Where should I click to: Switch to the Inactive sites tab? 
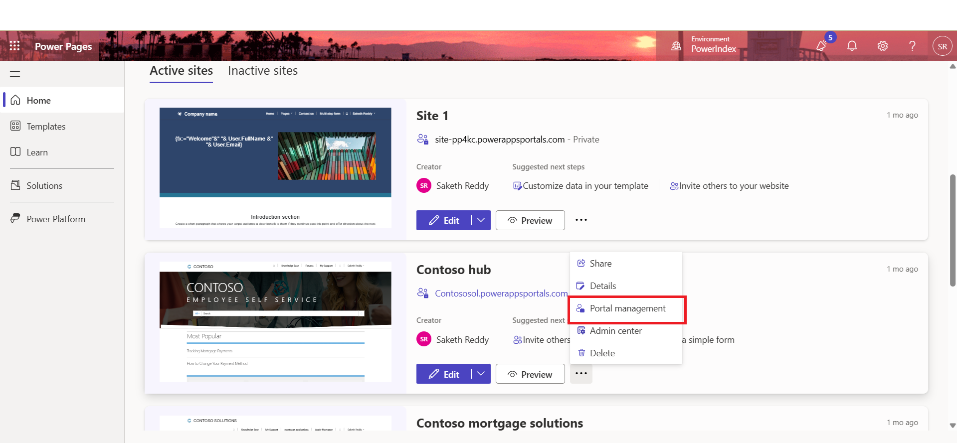coord(262,71)
